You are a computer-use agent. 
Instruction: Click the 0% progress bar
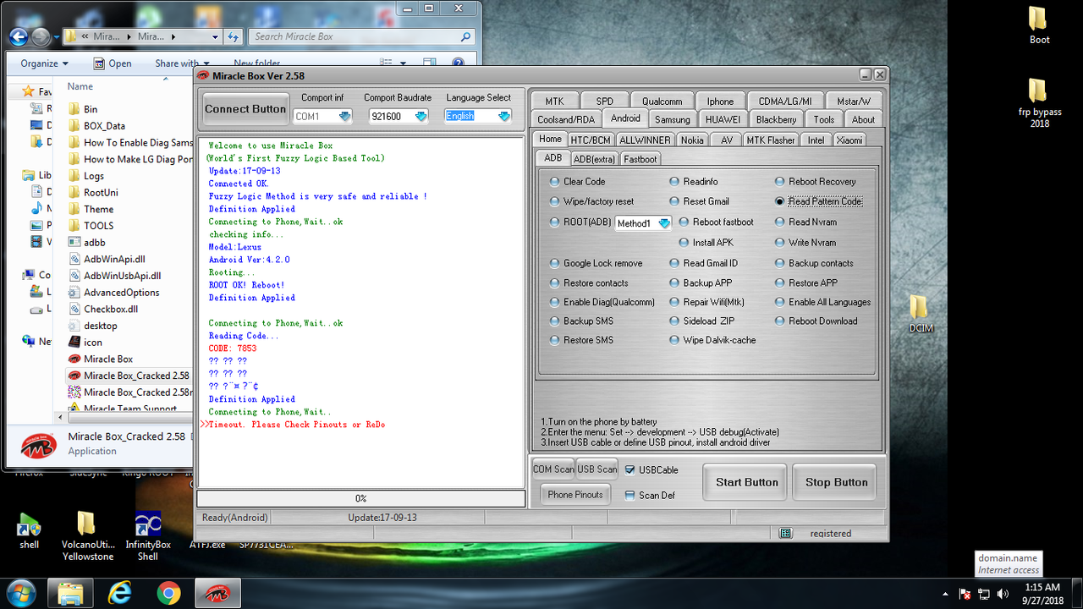point(360,499)
